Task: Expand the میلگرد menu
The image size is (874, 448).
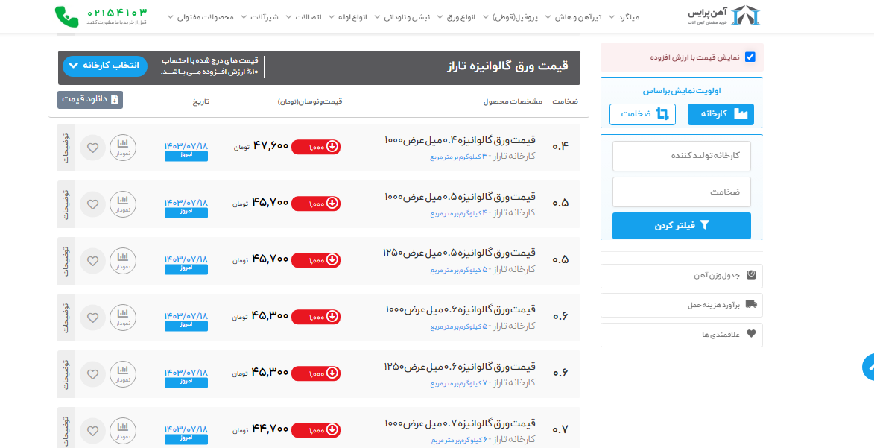Action: (624, 16)
